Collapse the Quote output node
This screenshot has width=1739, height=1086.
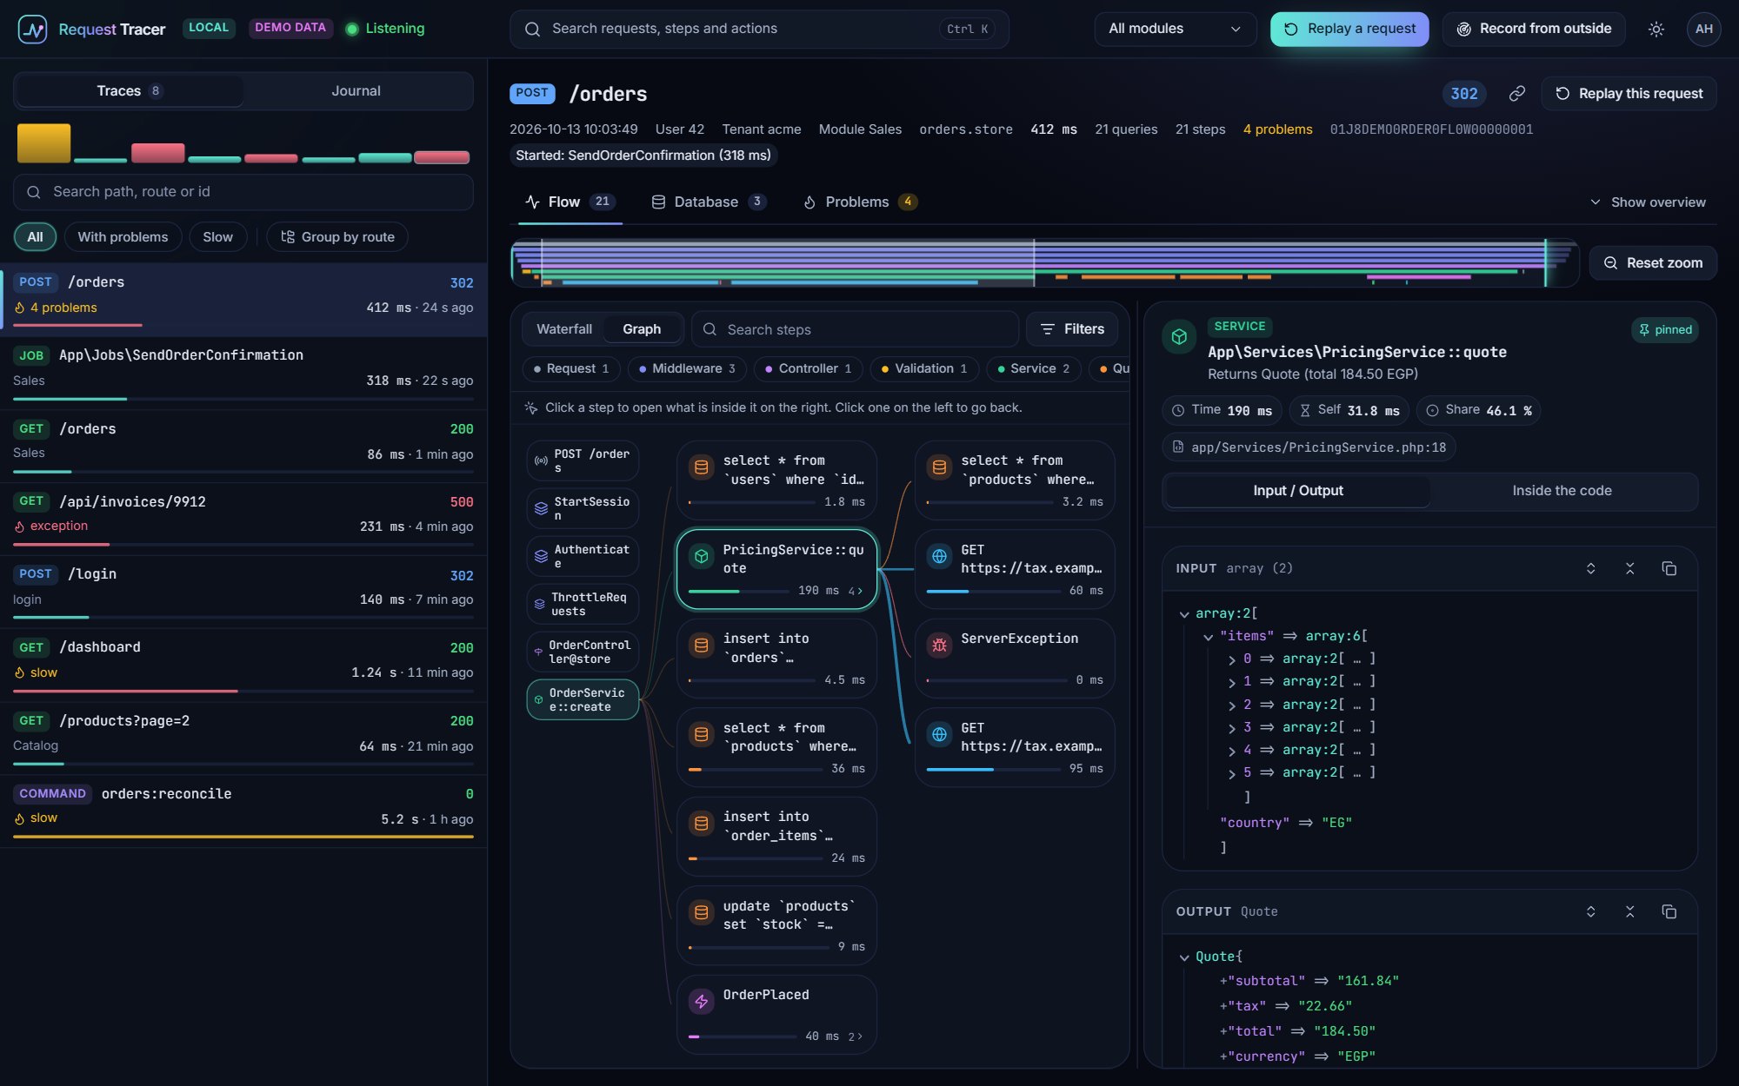(1183, 957)
